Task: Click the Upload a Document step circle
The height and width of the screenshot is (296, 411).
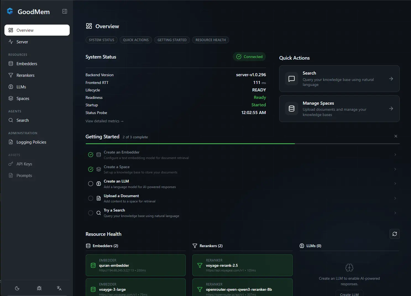Action: click(x=91, y=198)
